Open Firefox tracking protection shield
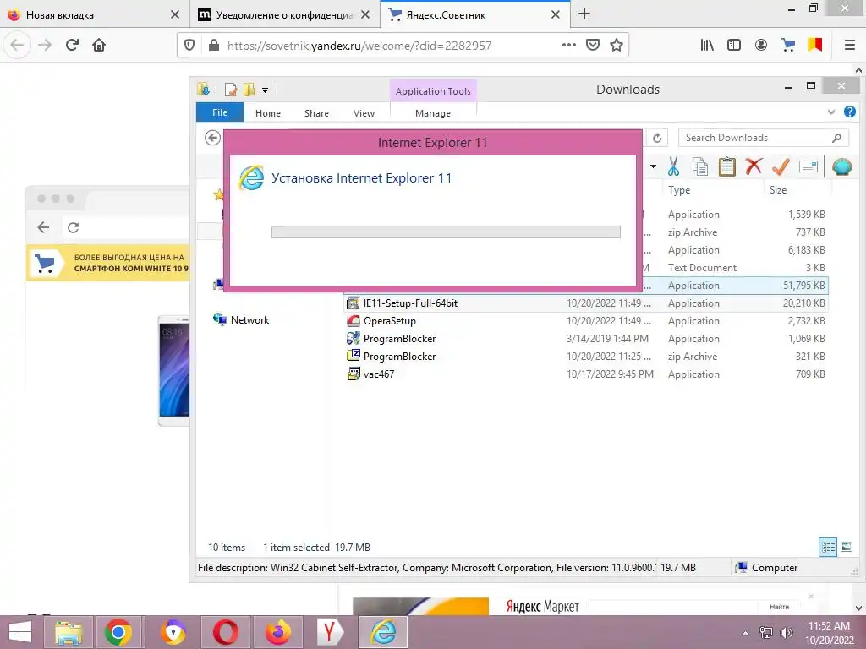 [x=189, y=46]
